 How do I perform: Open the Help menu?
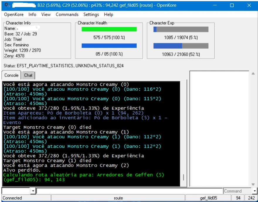108,14
